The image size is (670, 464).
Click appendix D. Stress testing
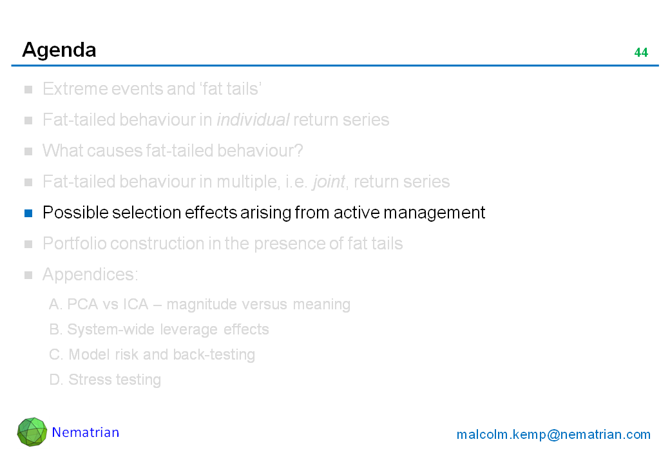(x=105, y=380)
